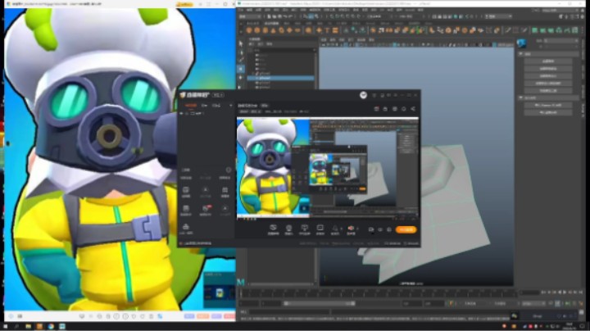The image size is (590, 331).
Task: Select the highlighted tab in Maya's shelf tab row
Action: coord(271,23)
